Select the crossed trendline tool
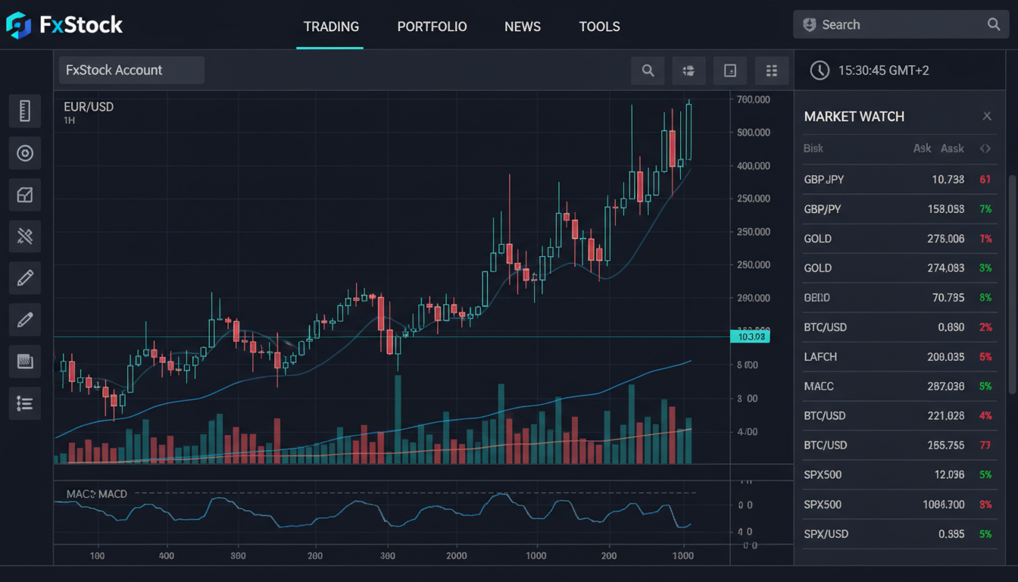1018x582 pixels. click(x=25, y=236)
